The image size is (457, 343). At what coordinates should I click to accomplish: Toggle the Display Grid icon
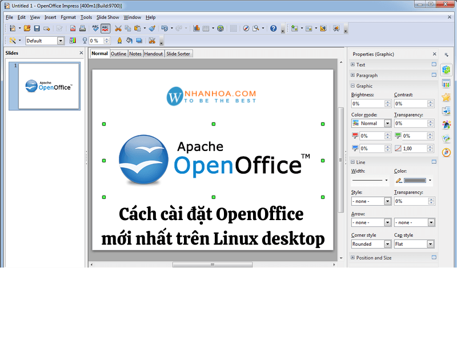(x=234, y=28)
